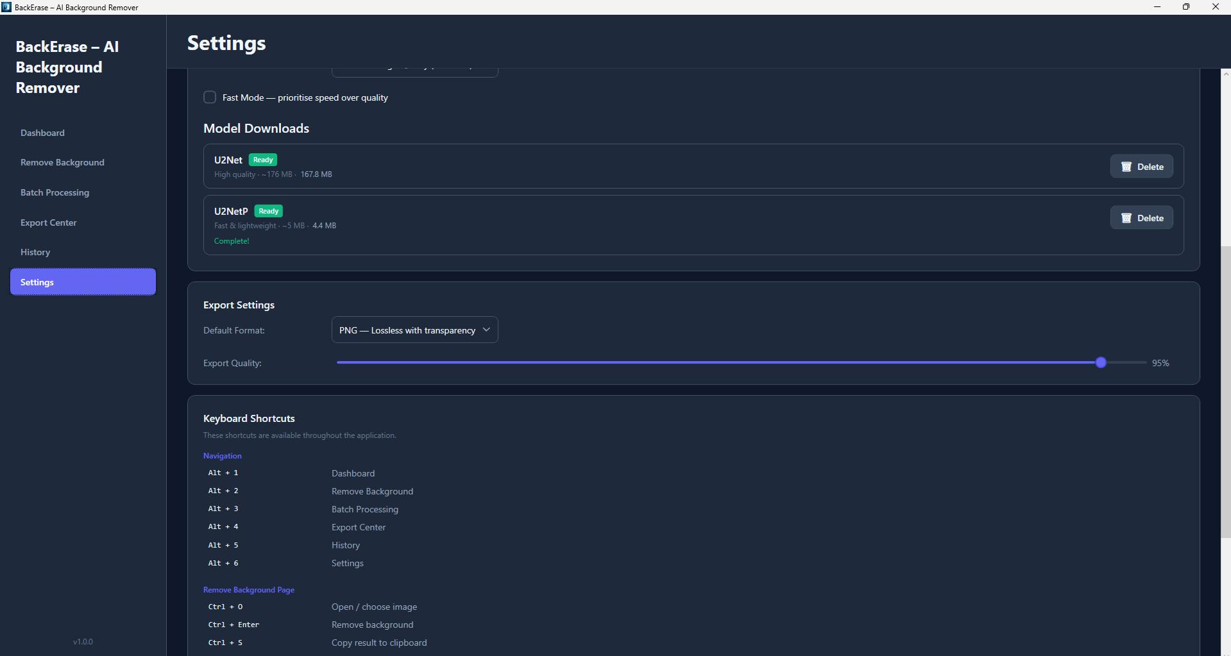
Task: Click the 'Alt + 1' shortcut key
Action: tap(223, 473)
